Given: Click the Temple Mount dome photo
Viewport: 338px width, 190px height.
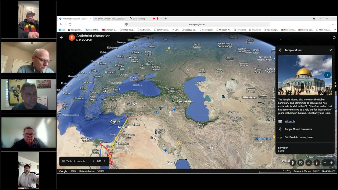Looking at the screenshot, I should [305, 75].
